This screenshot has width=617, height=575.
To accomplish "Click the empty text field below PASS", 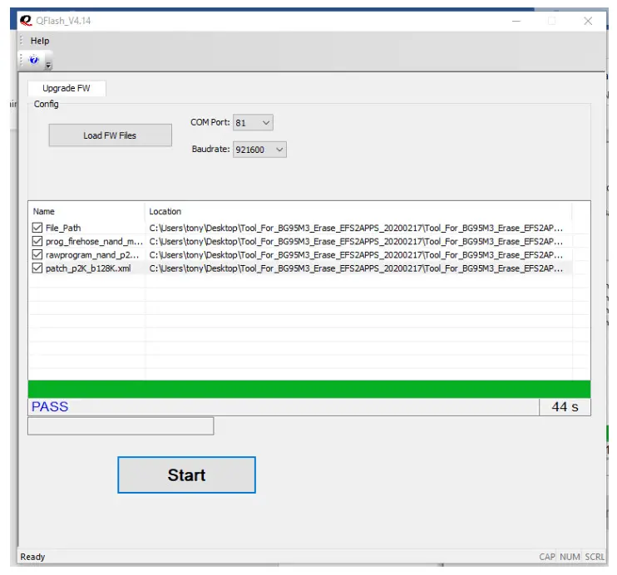I will pyautogui.click(x=121, y=426).
